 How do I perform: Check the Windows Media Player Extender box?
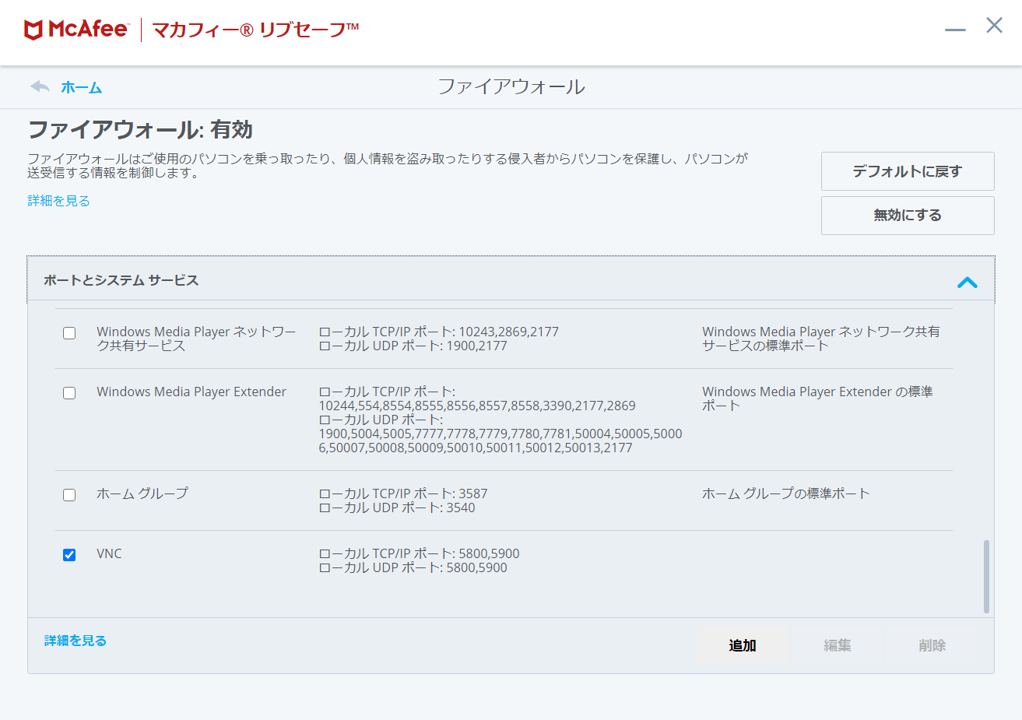click(x=69, y=393)
